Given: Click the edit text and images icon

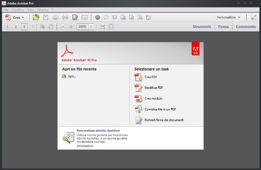Looking at the screenshot, I should (x=75, y=17).
